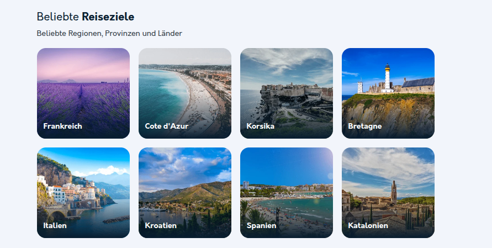Open the Bretagne destination card
This screenshot has height=248, width=492.
pos(388,93)
